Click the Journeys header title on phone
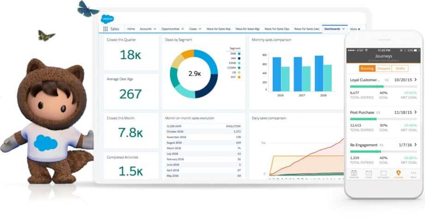 click(383, 56)
